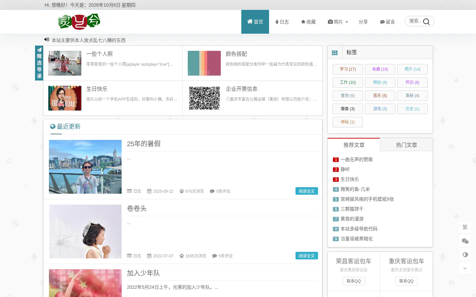This screenshot has height=297, width=476.
Task: Click the search magnifier icon
Action: 426,21
